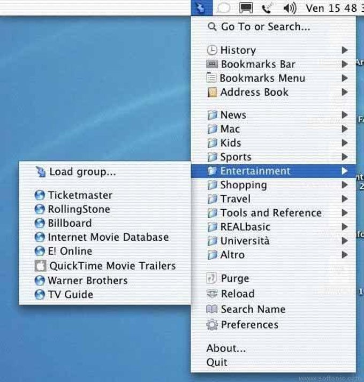
Task: Click the display monitor menu bar icon
Action: pyautogui.click(x=246, y=8)
